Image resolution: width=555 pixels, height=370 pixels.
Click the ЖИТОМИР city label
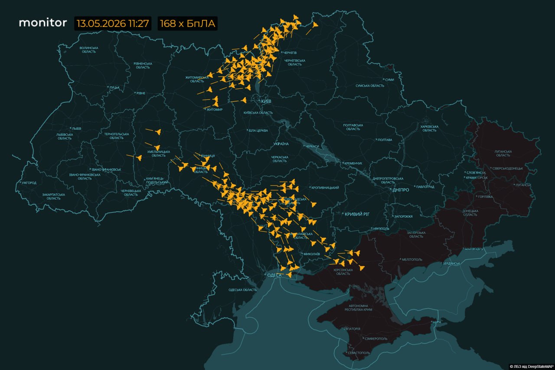(x=214, y=110)
